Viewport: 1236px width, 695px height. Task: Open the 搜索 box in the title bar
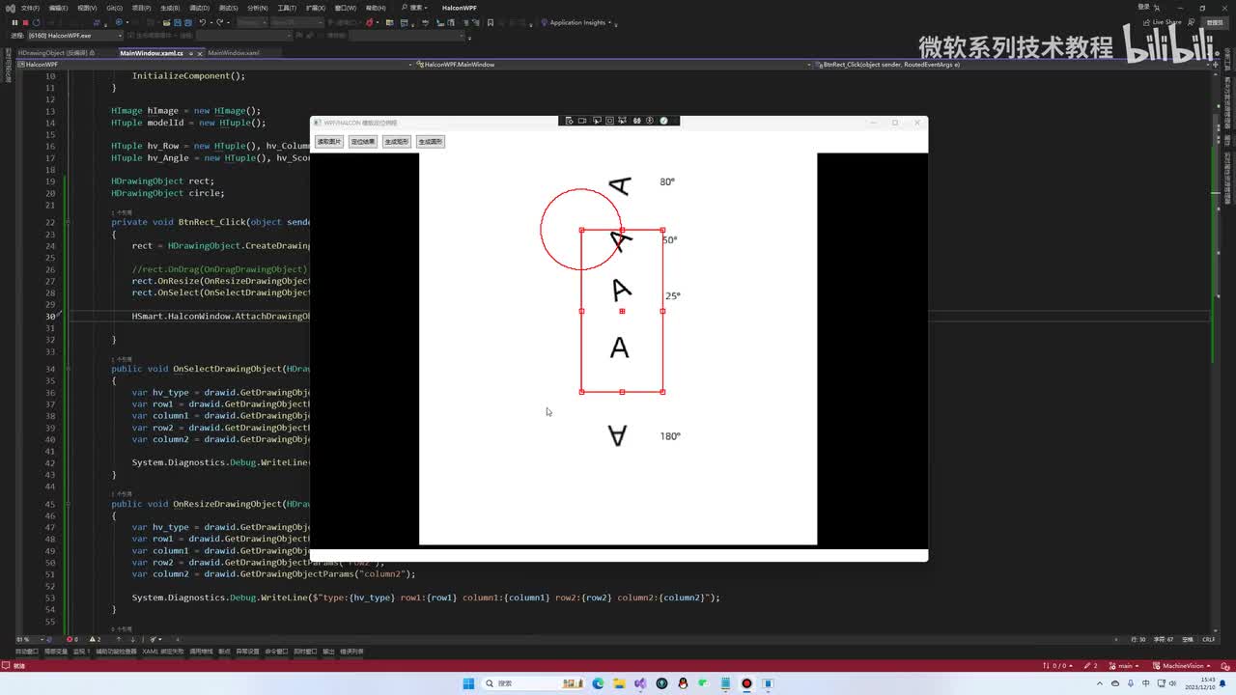pyautogui.click(x=416, y=8)
